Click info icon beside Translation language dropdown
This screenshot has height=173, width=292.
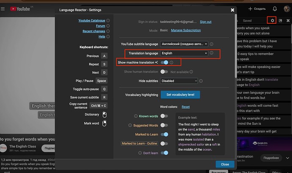[x=213, y=53]
